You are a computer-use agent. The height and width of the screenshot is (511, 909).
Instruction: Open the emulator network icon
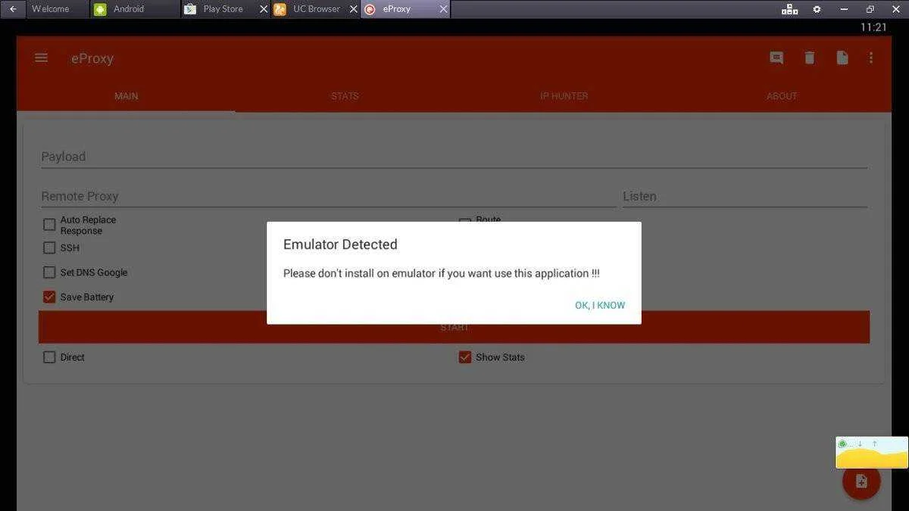tap(789, 9)
